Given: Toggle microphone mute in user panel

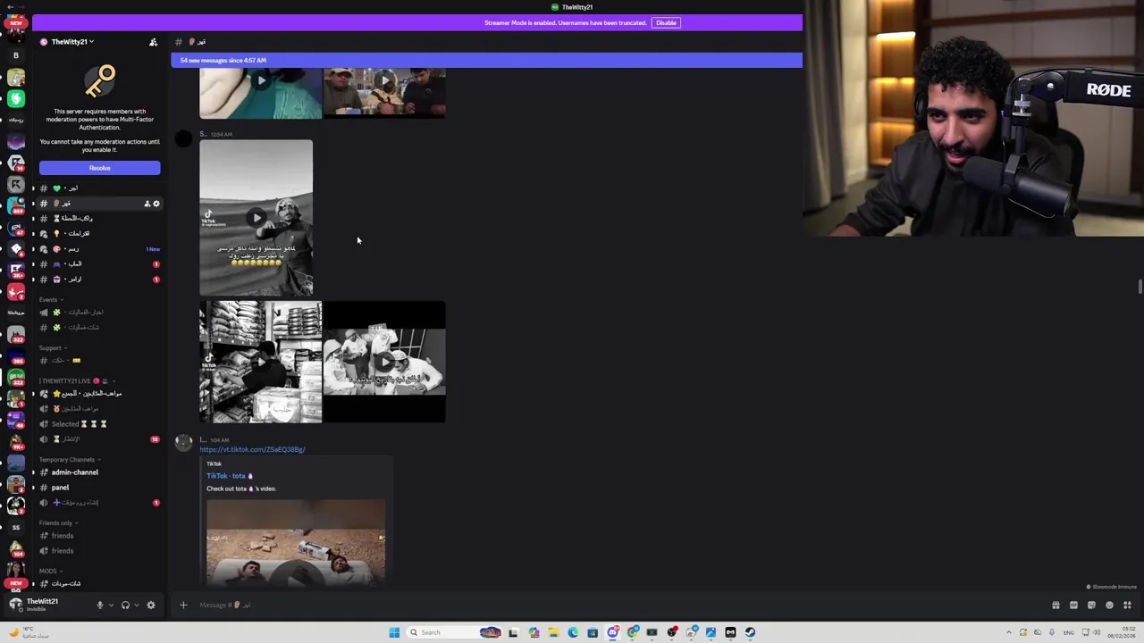Looking at the screenshot, I should tap(100, 605).
